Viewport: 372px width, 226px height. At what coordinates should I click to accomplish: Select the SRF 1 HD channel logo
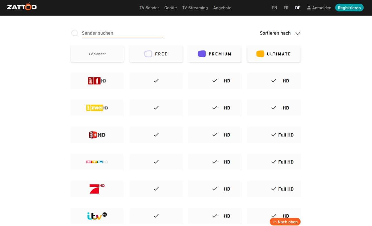click(x=97, y=81)
